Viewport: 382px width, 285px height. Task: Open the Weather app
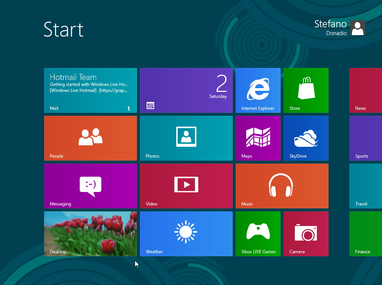point(186,233)
